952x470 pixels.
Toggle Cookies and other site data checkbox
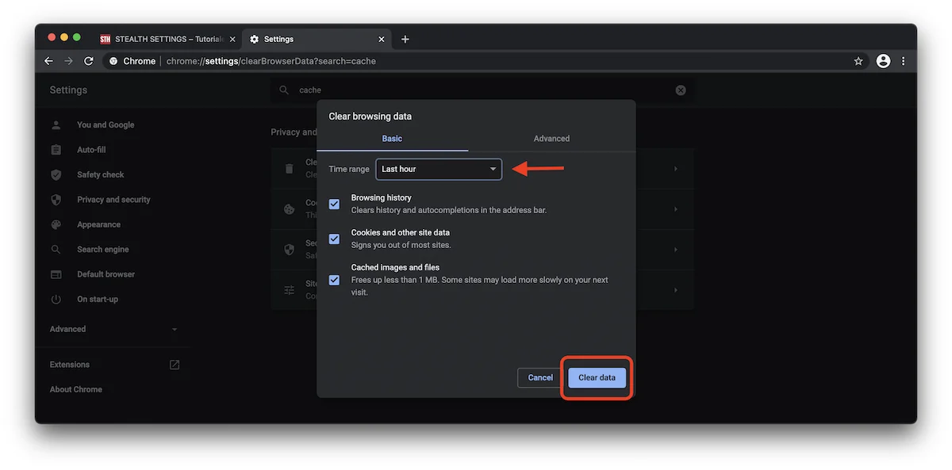pyautogui.click(x=334, y=239)
